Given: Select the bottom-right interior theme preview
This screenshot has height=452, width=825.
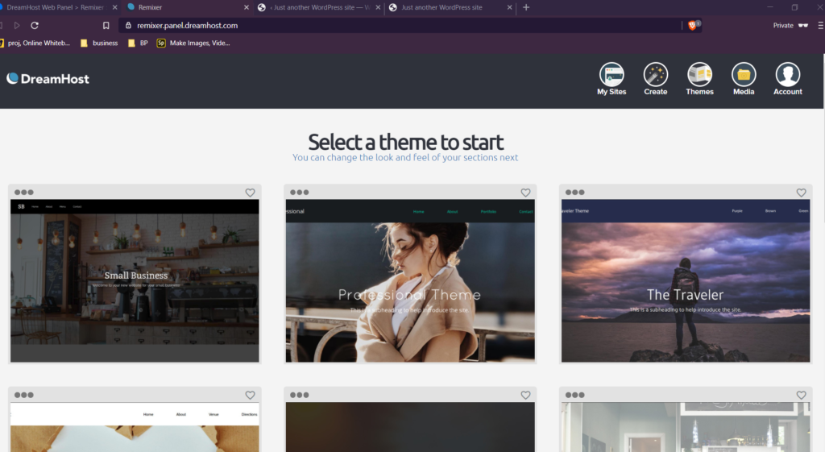Looking at the screenshot, I should click(x=686, y=427).
